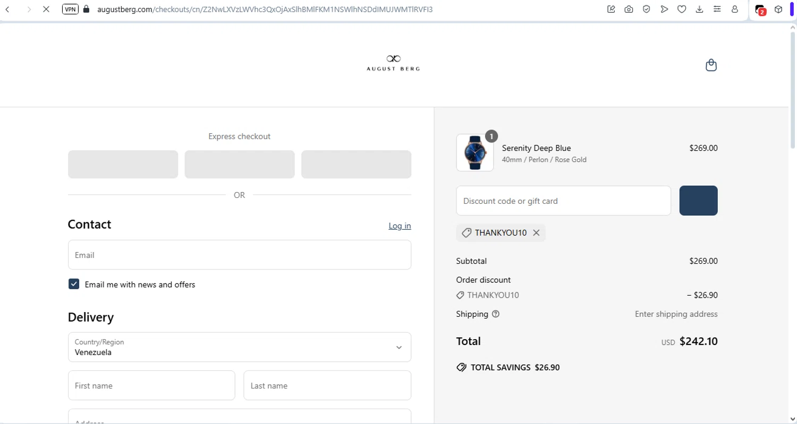Open the VPN badge in address bar

click(70, 9)
